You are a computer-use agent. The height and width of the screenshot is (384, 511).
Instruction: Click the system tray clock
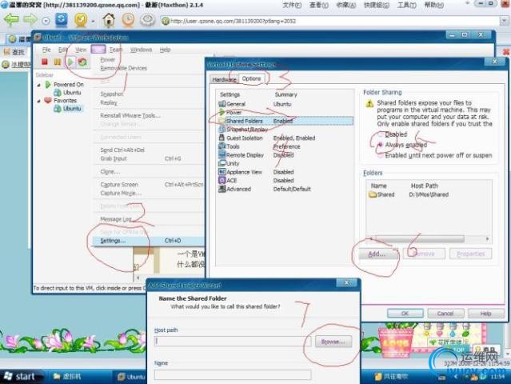click(497, 377)
